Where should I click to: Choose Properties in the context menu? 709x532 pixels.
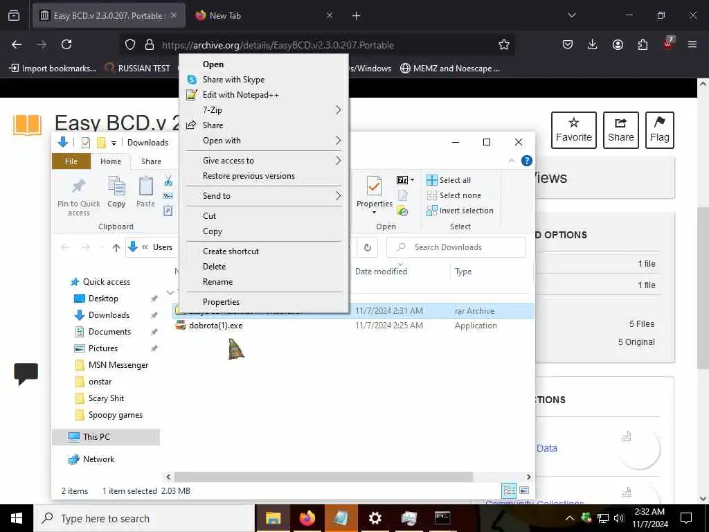coord(264,302)
